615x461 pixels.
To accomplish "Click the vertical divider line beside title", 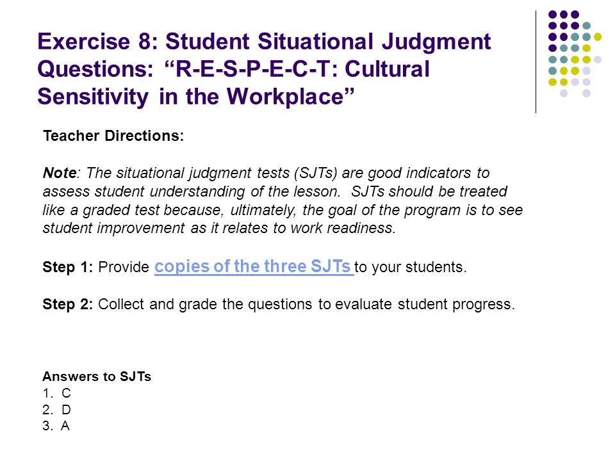I will tap(536, 62).
